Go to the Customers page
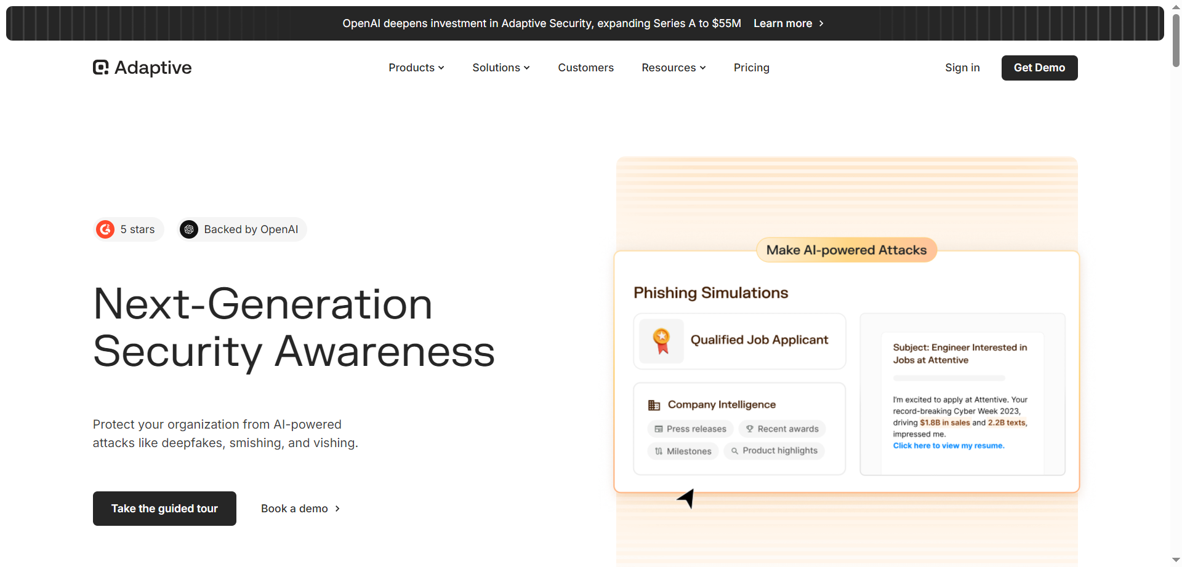This screenshot has height=567, width=1182. [585, 68]
